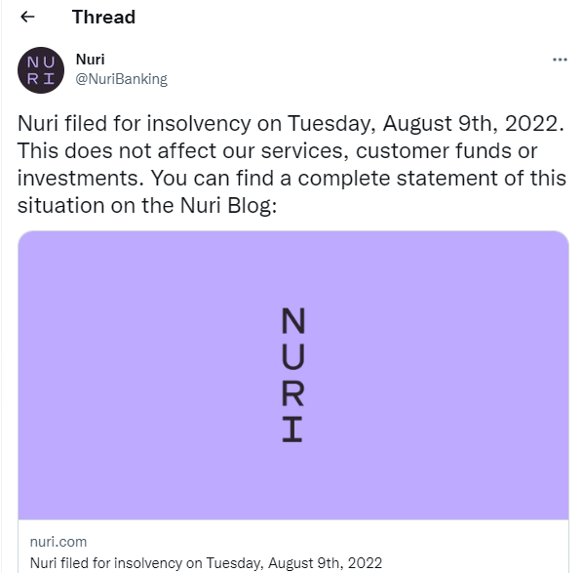
Task: Click the words "Nuri Blog:" in the tweet
Action: pos(228,206)
